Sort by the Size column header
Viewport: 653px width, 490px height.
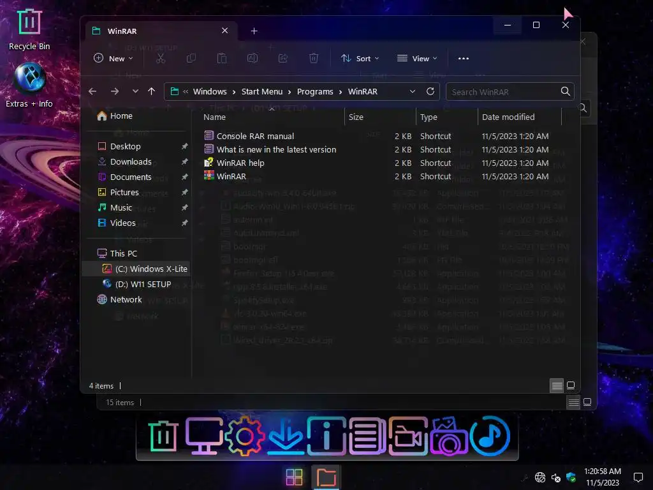381,117
